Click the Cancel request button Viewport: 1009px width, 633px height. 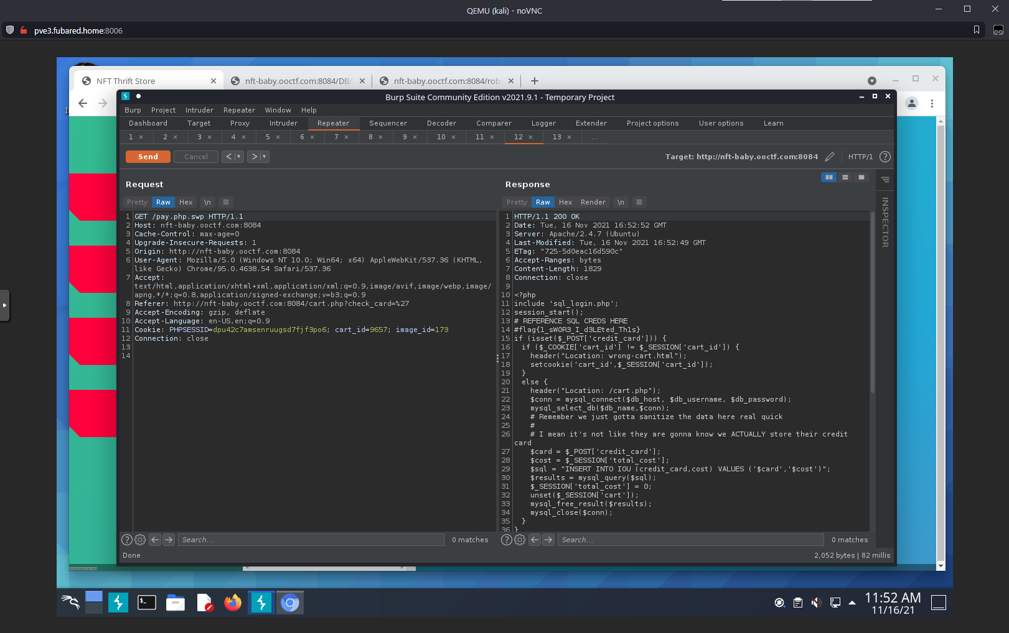pos(196,157)
